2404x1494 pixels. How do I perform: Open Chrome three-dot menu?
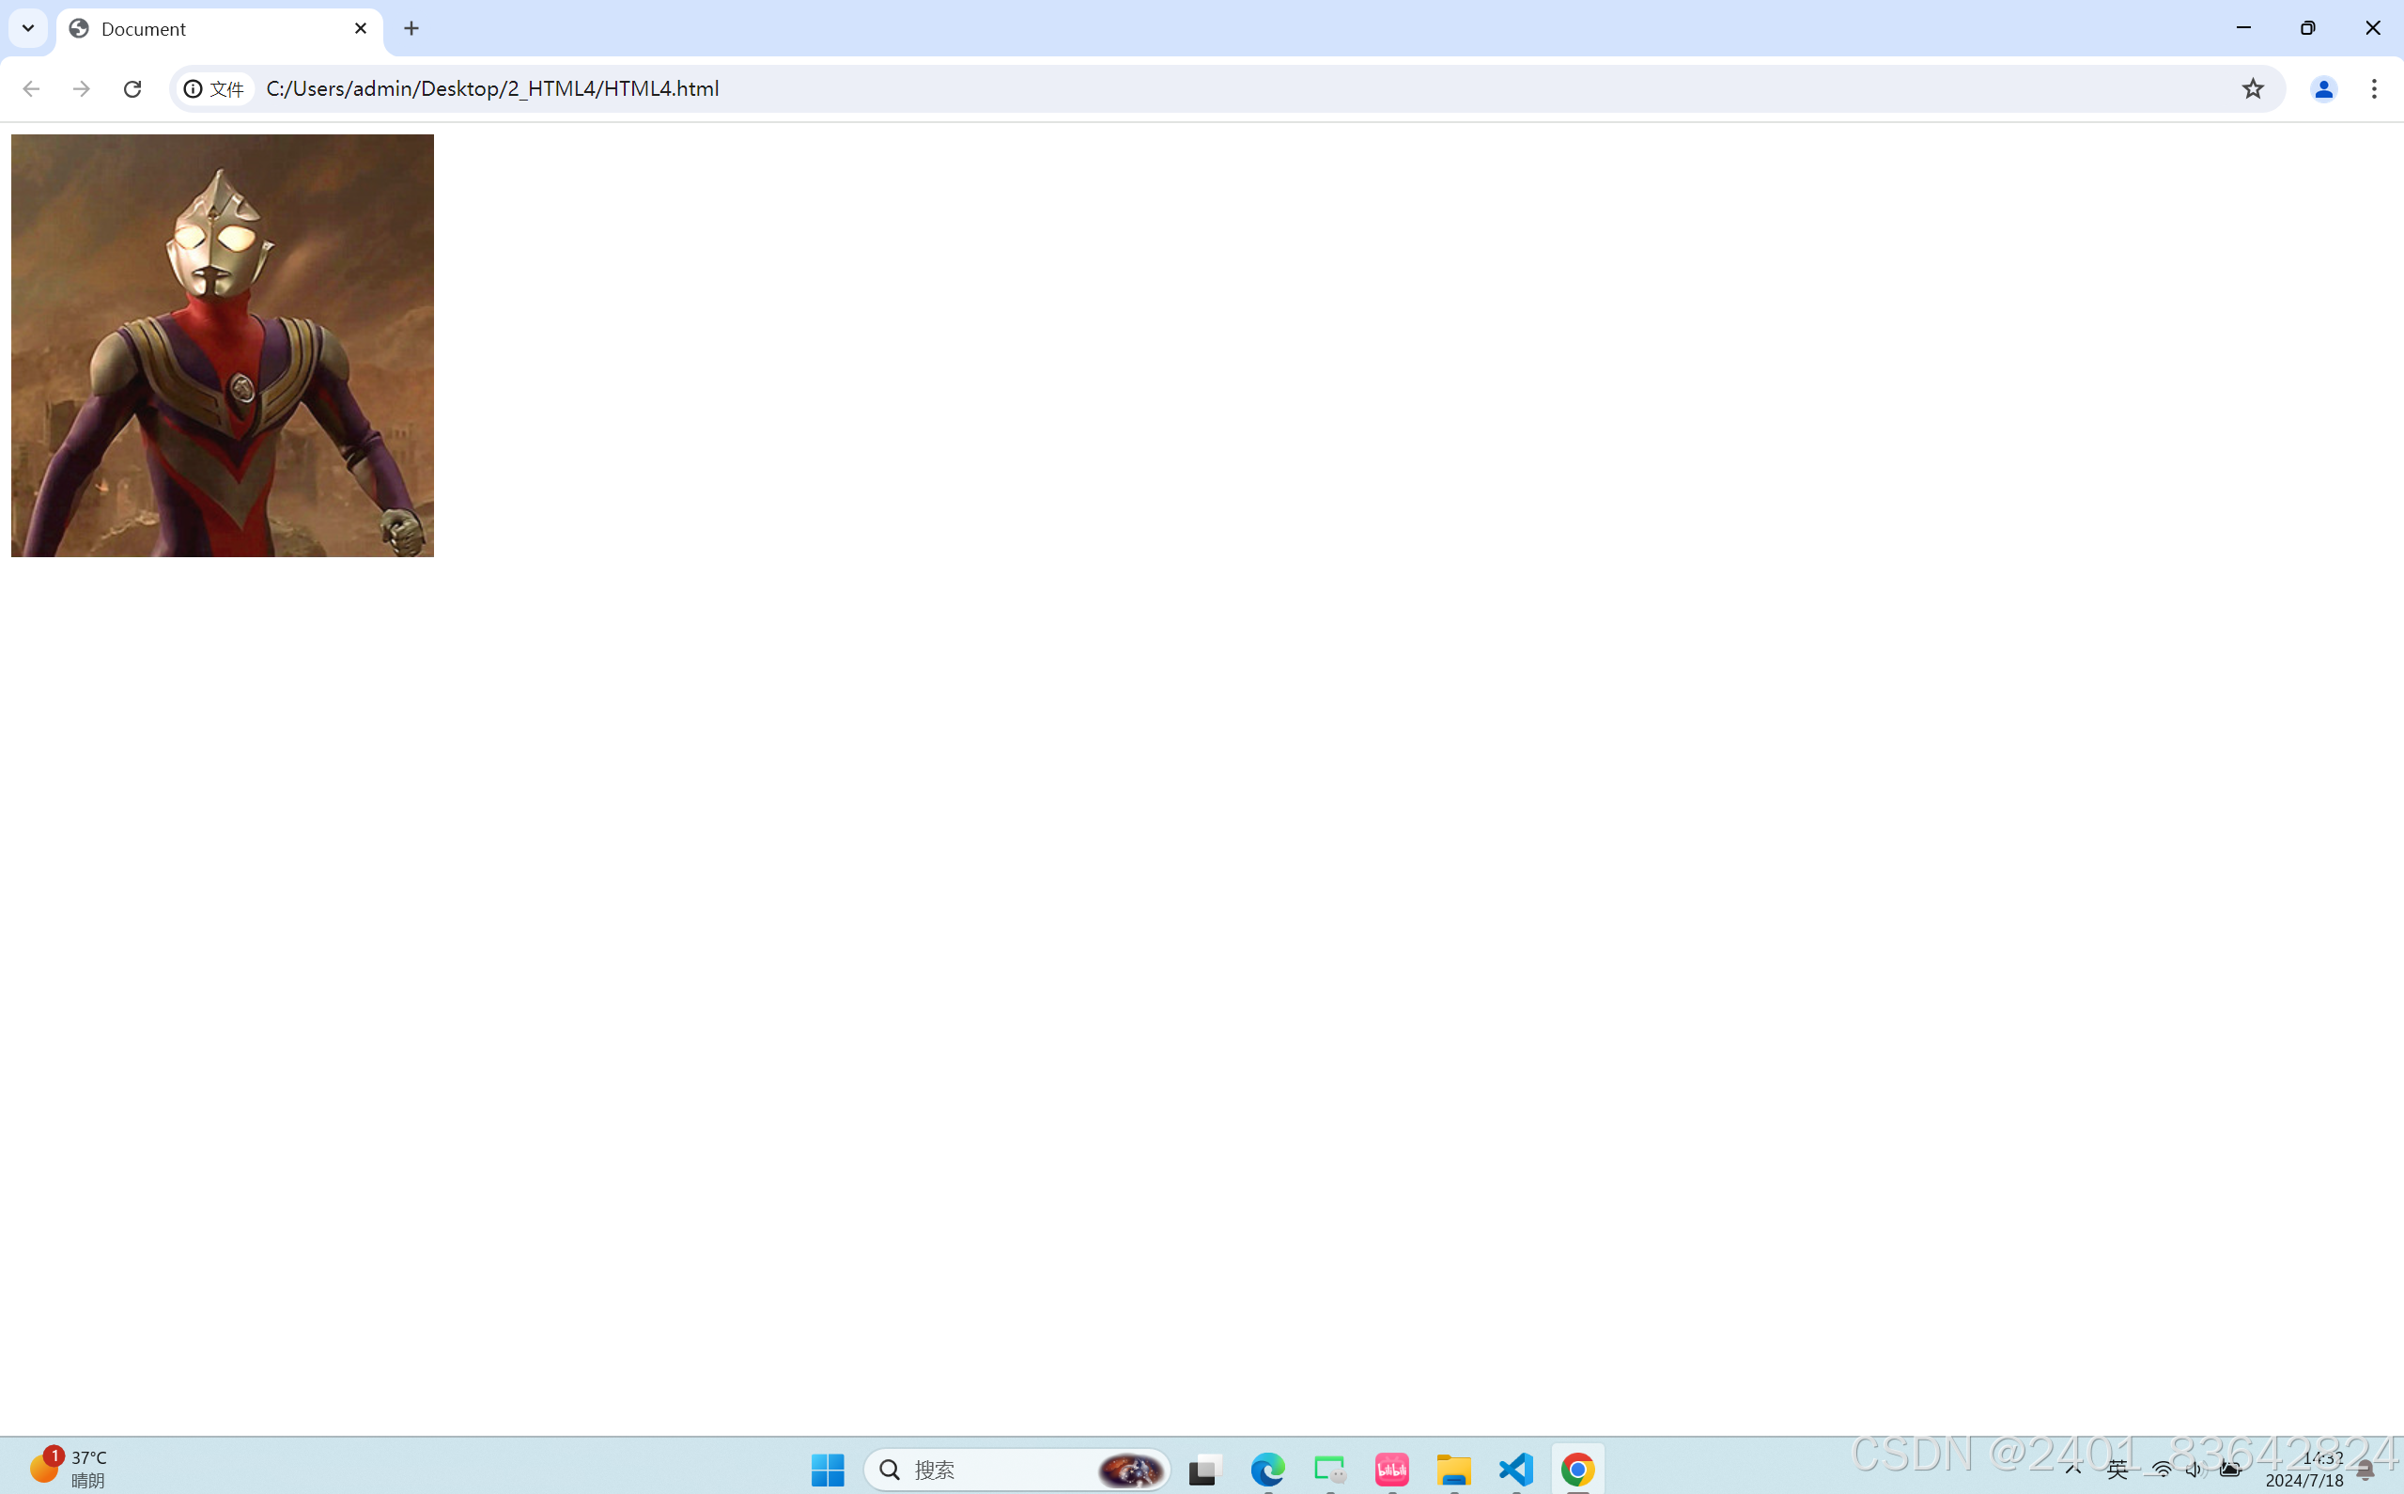2374,89
